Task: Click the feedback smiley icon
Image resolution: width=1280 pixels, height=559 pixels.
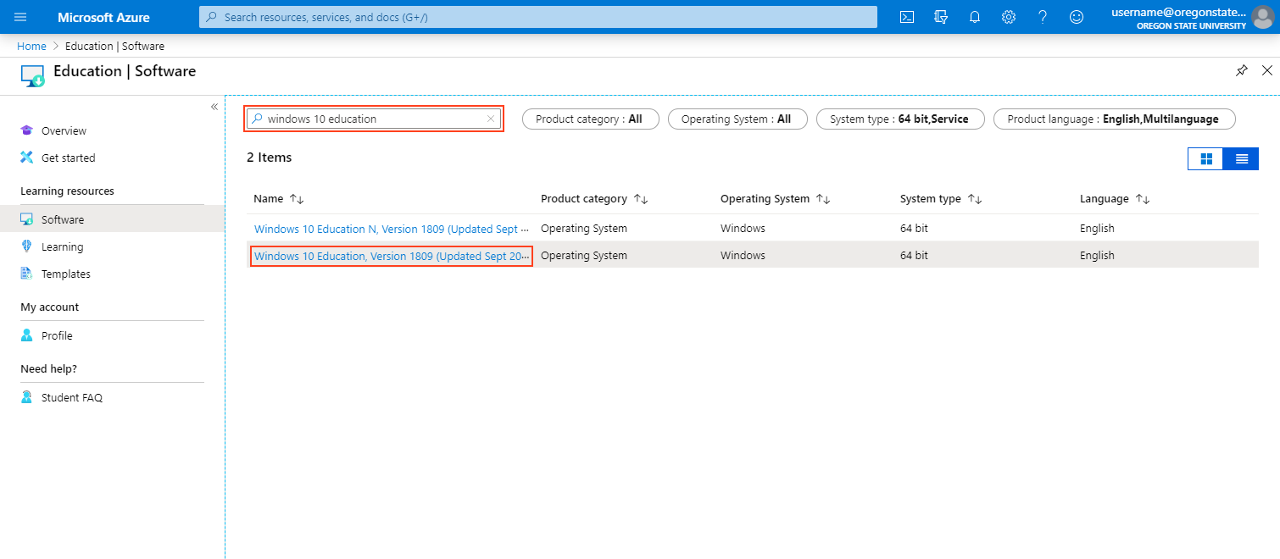Action: [1076, 17]
